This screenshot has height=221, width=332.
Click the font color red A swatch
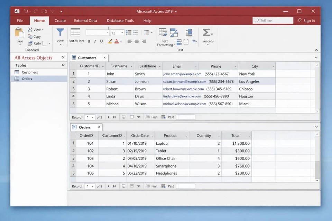coord(117,41)
